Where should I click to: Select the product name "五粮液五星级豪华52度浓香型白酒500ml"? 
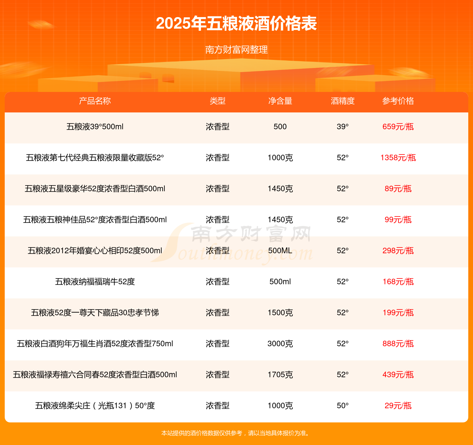coord(95,189)
